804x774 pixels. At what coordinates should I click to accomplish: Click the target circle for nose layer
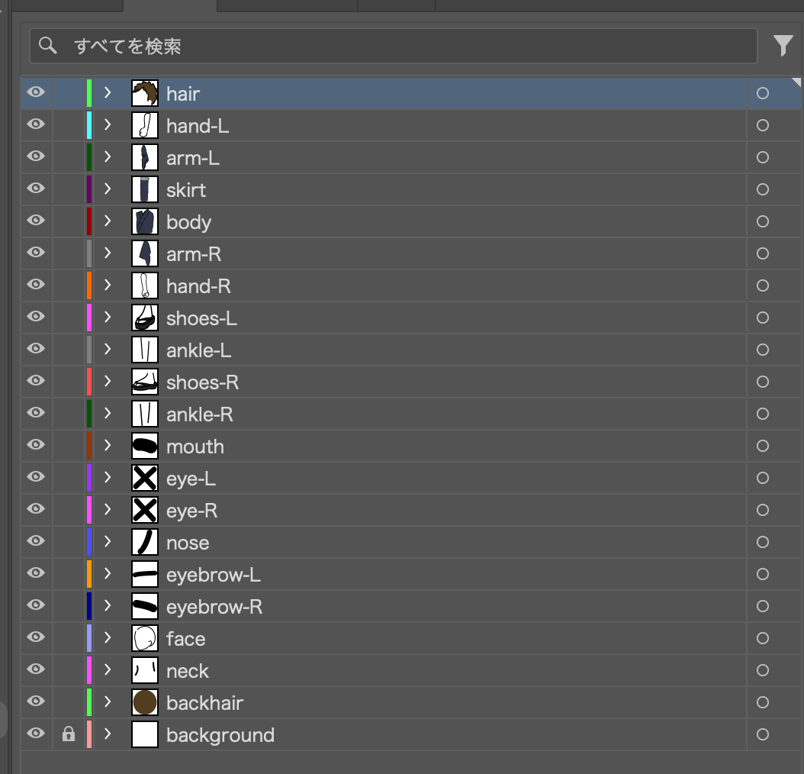coord(762,542)
